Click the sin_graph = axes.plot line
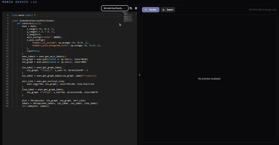 tap(55, 59)
